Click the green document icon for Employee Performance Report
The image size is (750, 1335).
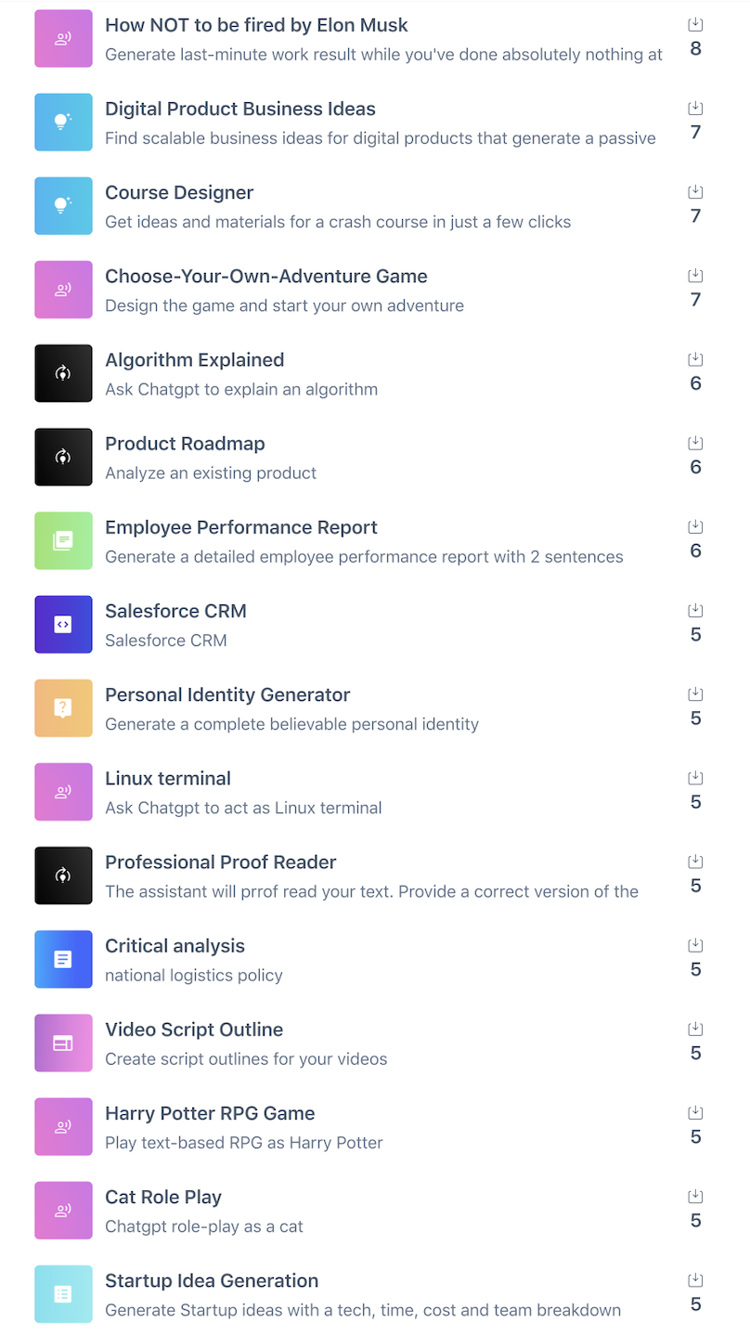pyautogui.click(x=63, y=541)
